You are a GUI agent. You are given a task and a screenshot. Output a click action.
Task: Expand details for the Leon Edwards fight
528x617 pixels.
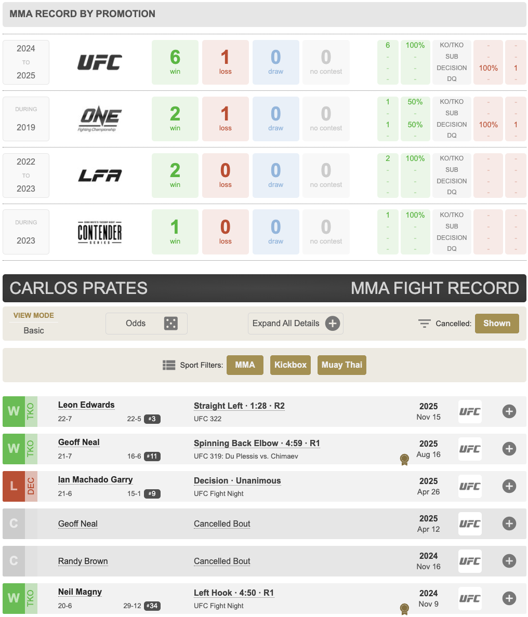[509, 412]
